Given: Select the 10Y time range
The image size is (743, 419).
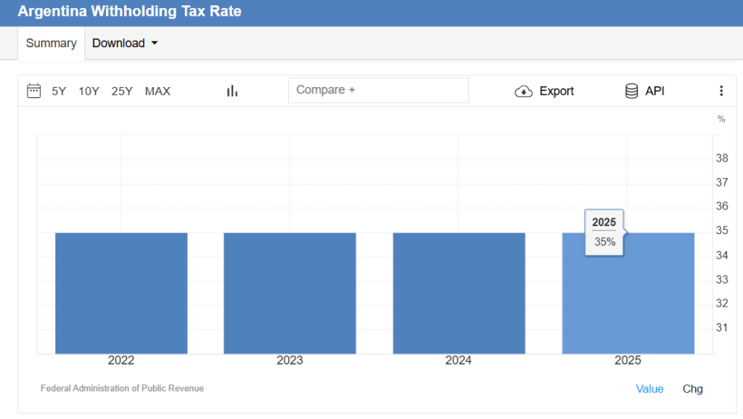Looking at the screenshot, I should click(x=89, y=91).
